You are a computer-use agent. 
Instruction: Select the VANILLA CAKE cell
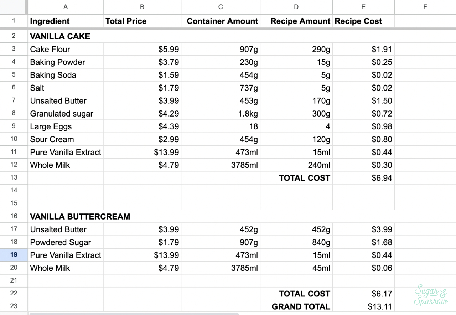coord(66,36)
